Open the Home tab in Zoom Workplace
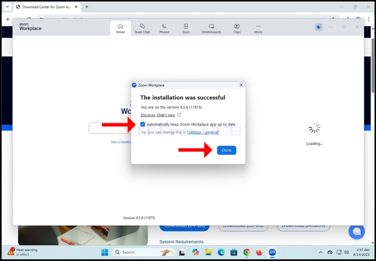376x261 pixels. [x=120, y=29]
